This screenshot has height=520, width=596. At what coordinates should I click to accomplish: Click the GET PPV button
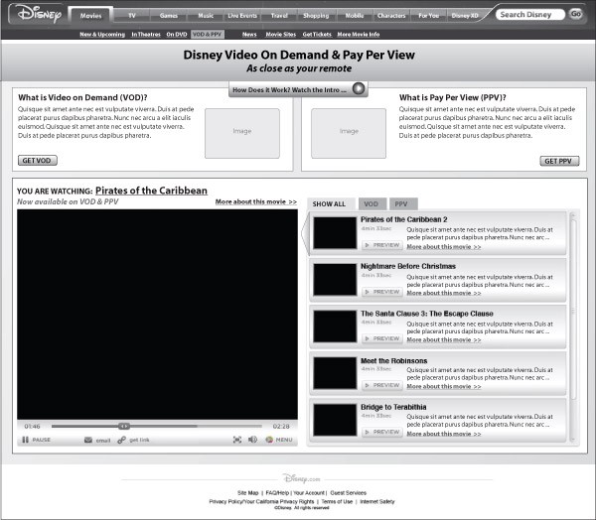[559, 161]
